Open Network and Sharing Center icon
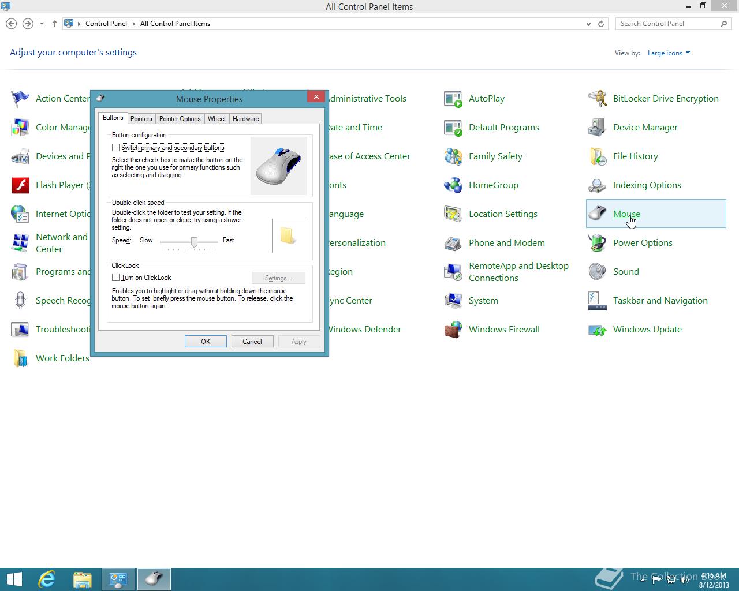739x591 pixels. point(20,243)
